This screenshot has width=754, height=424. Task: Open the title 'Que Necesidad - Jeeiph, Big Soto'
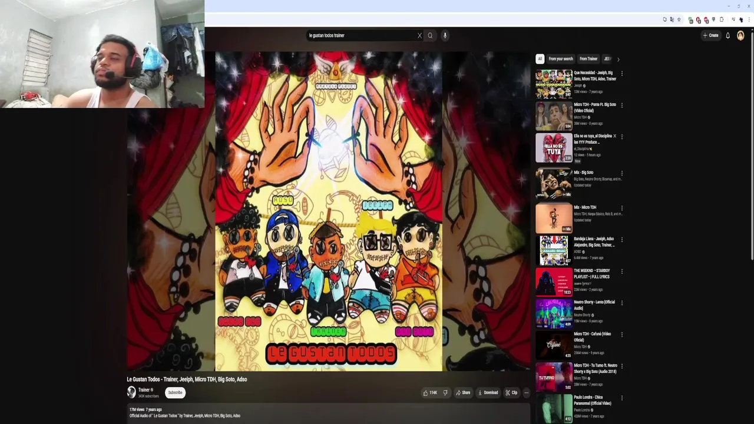(x=595, y=76)
